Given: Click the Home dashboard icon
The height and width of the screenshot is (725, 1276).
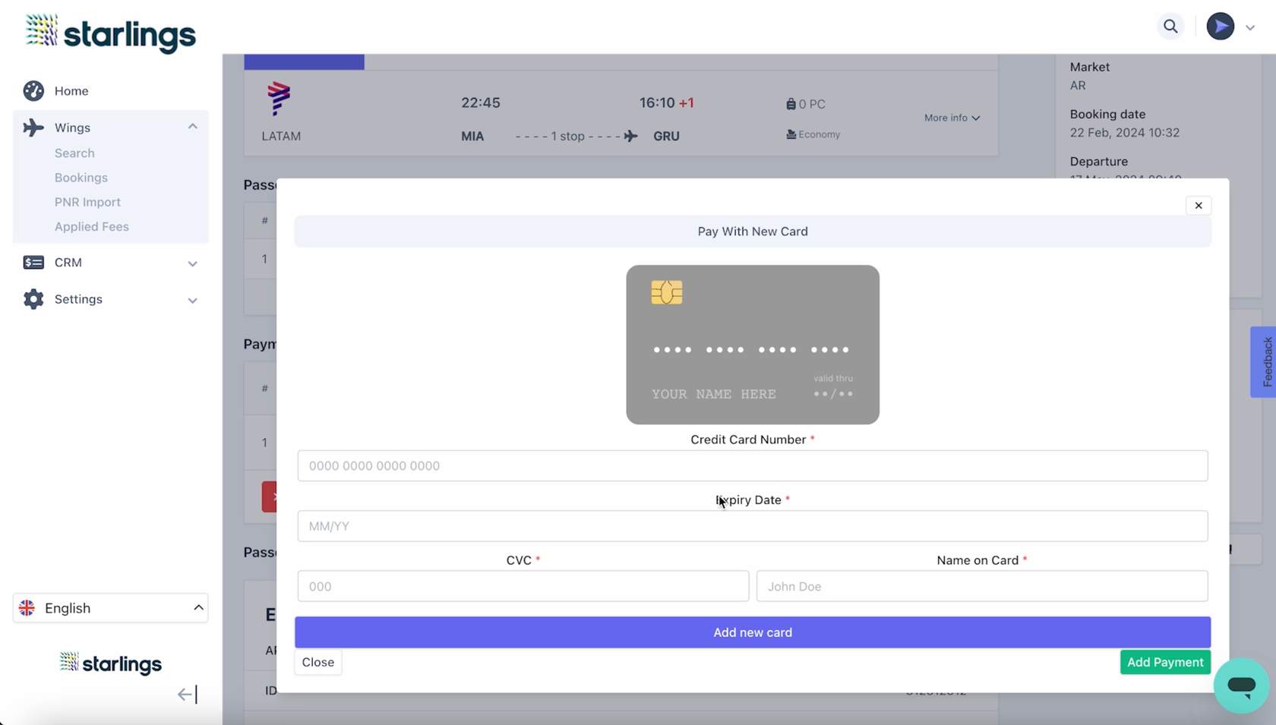Looking at the screenshot, I should coord(33,91).
